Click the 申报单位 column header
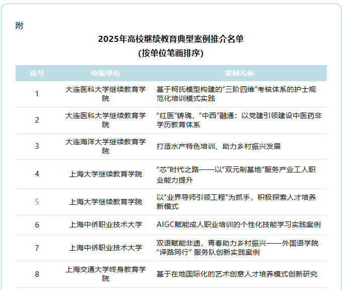Viewport: 344px width, 290px height. tap(106, 73)
